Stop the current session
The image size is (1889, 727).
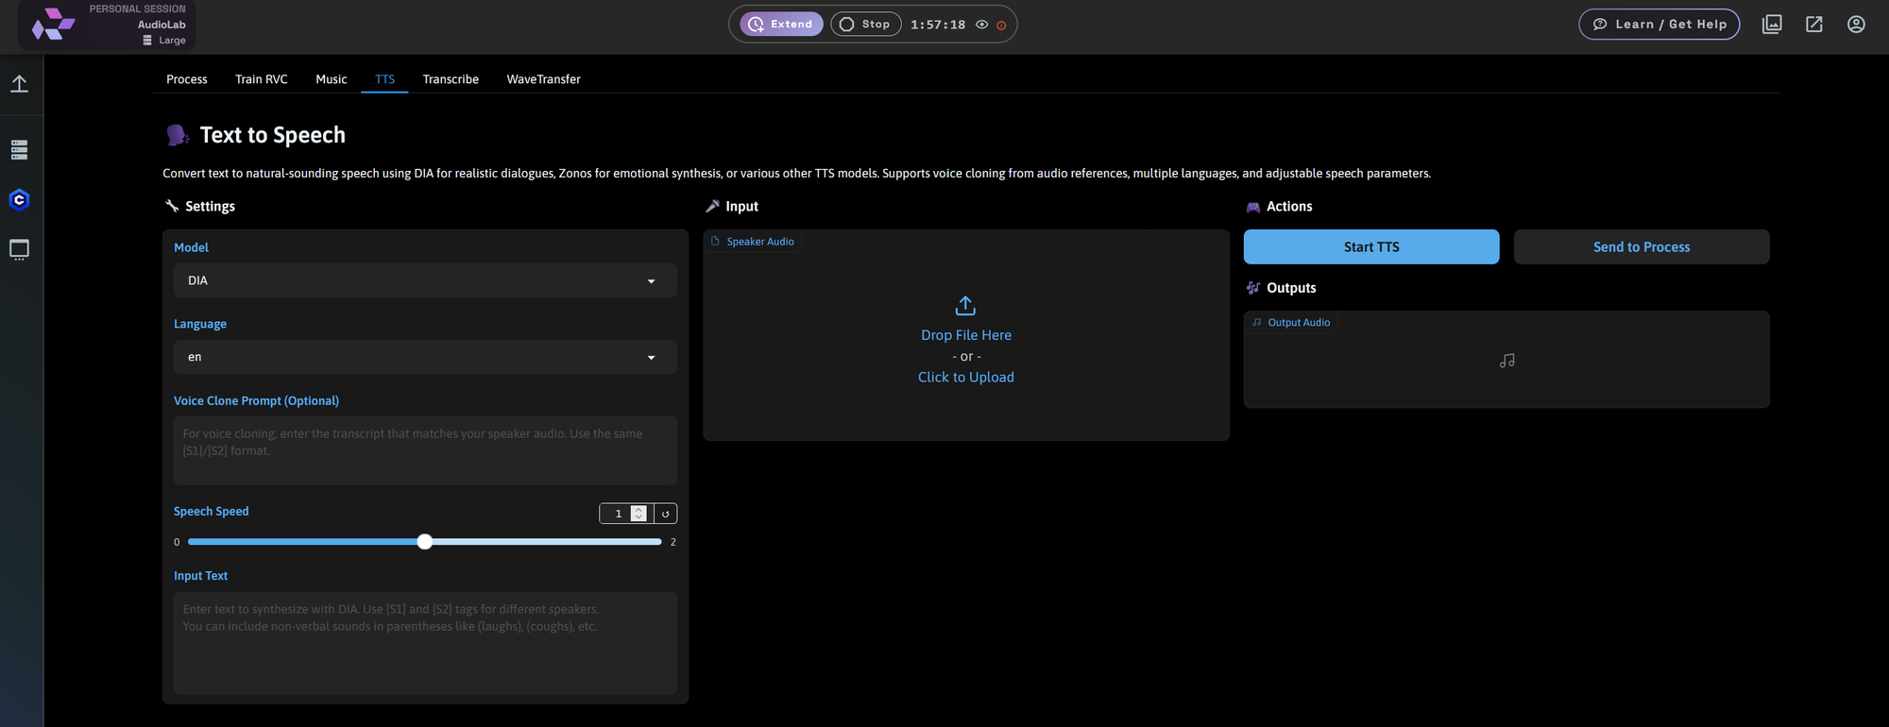(x=865, y=25)
